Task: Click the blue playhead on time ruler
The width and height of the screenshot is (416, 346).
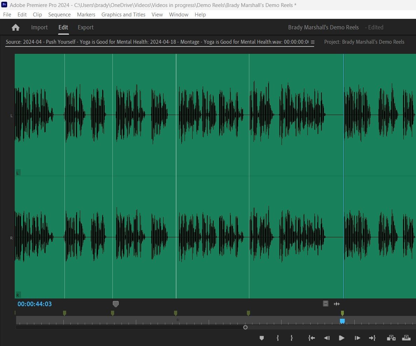Action: (342, 321)
